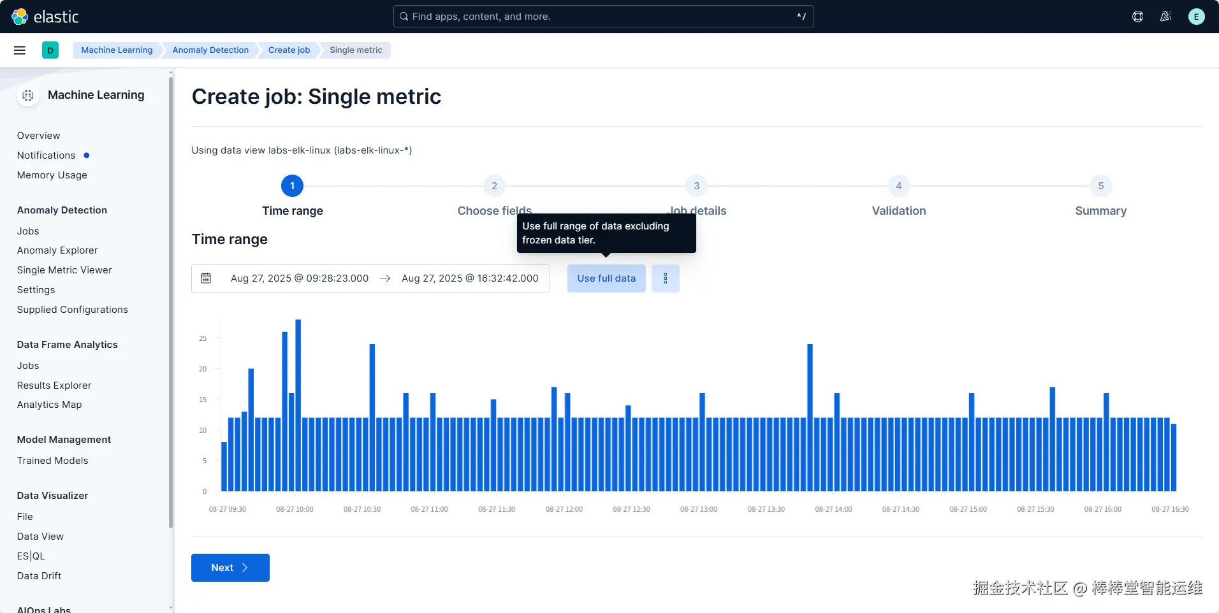The height and width of the screenshot is (613, 1219).
Task: Open Data Drift in sidebar
Action: tap(40, 576)
